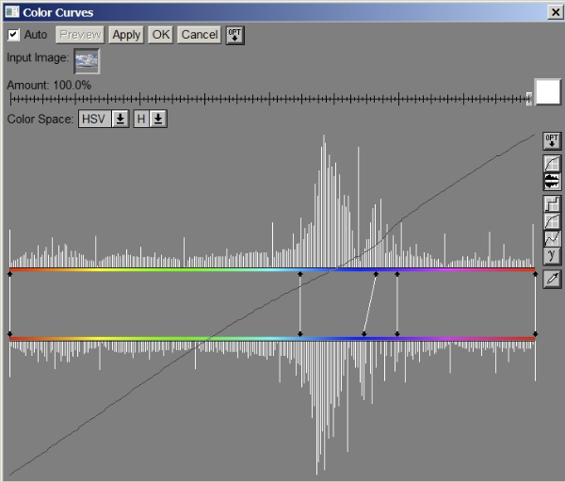Select the curve grid display icon
The image size is (565, 482).
point(552,164)
